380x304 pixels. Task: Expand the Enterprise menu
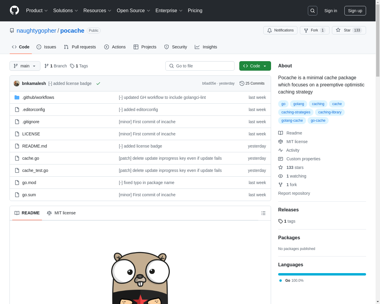(x=169, y=11)
